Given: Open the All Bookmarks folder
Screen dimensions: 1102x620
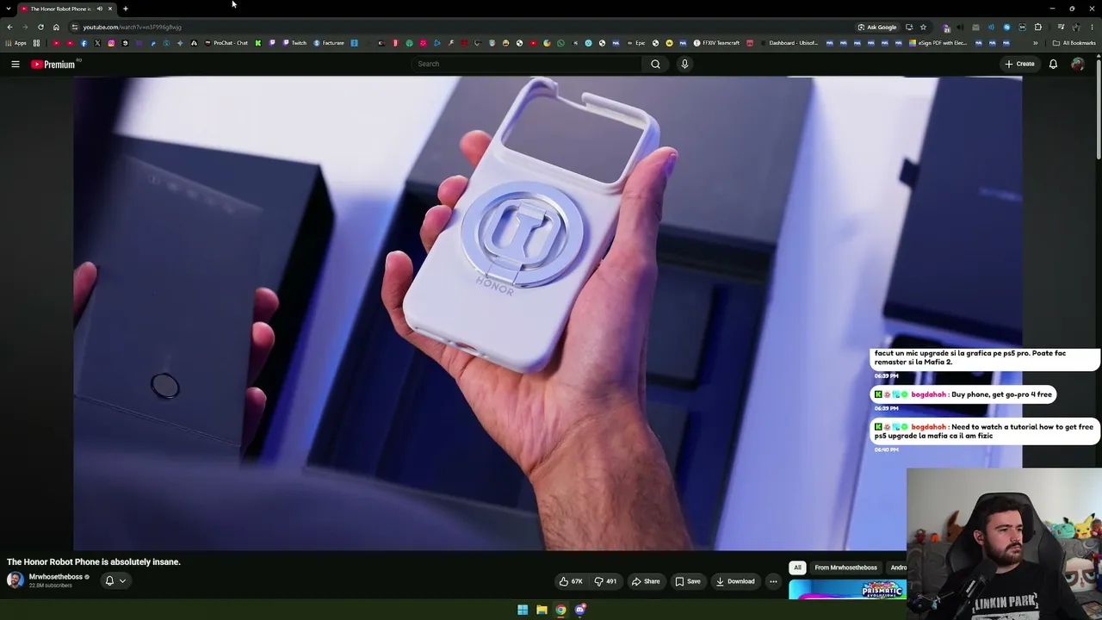Looking at the screenshot, I should pyautogui.click(x=1074, y=43).
